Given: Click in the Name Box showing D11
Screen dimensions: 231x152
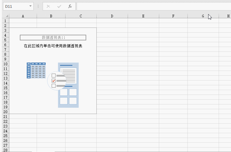Looking at the screenshot, I should (16, 6).
